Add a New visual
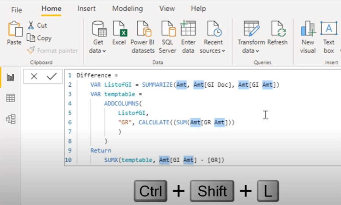The width and height of the screenshot is (341, 205). [308, 30]
